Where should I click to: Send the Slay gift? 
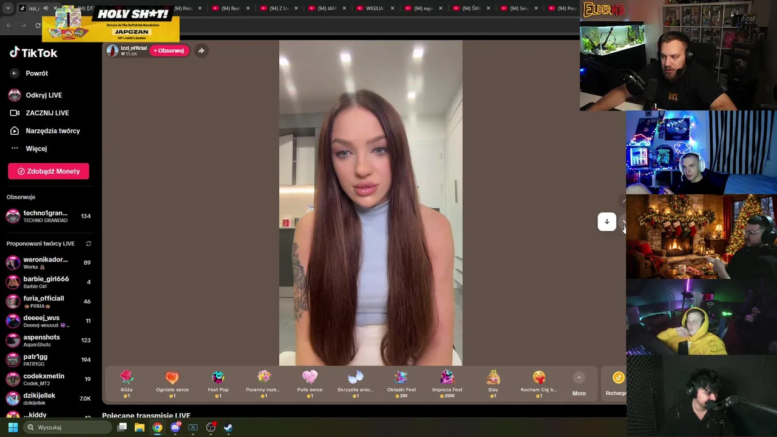493,384
